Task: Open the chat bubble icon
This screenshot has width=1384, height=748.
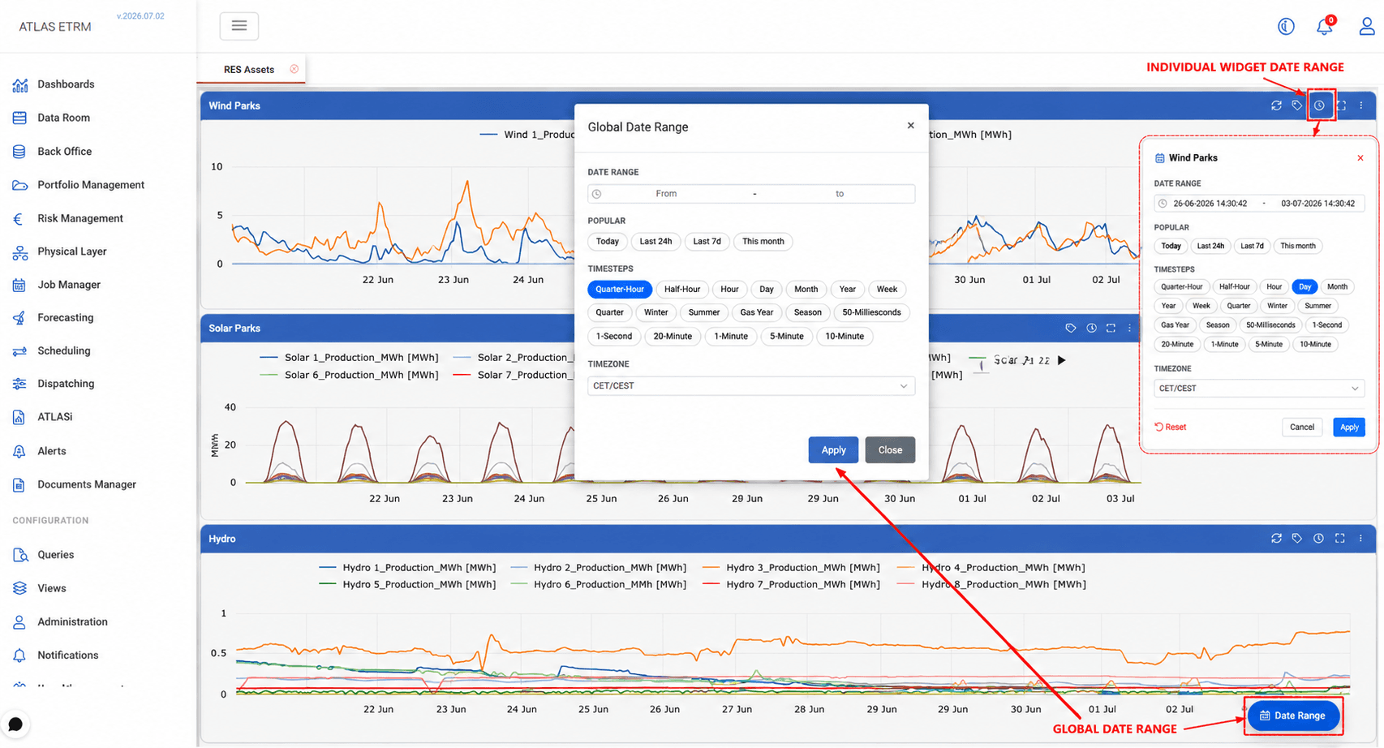Action: 15,724
